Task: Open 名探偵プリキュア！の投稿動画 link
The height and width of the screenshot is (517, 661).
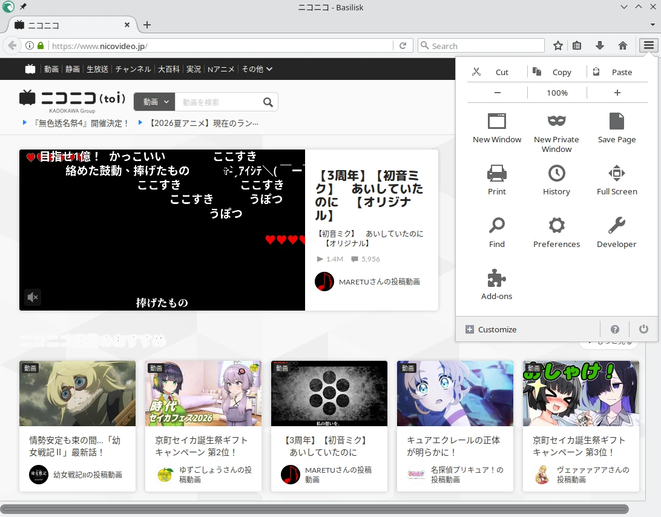Action: click(x=467, y=475)
